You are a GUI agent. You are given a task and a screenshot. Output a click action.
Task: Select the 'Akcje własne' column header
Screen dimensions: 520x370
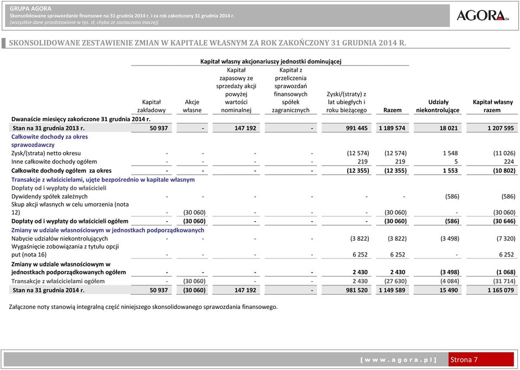(x=192, y=106)
